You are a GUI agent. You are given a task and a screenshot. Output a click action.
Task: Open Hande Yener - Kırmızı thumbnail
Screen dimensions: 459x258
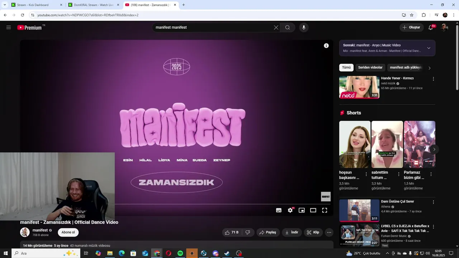click(359, 87)
